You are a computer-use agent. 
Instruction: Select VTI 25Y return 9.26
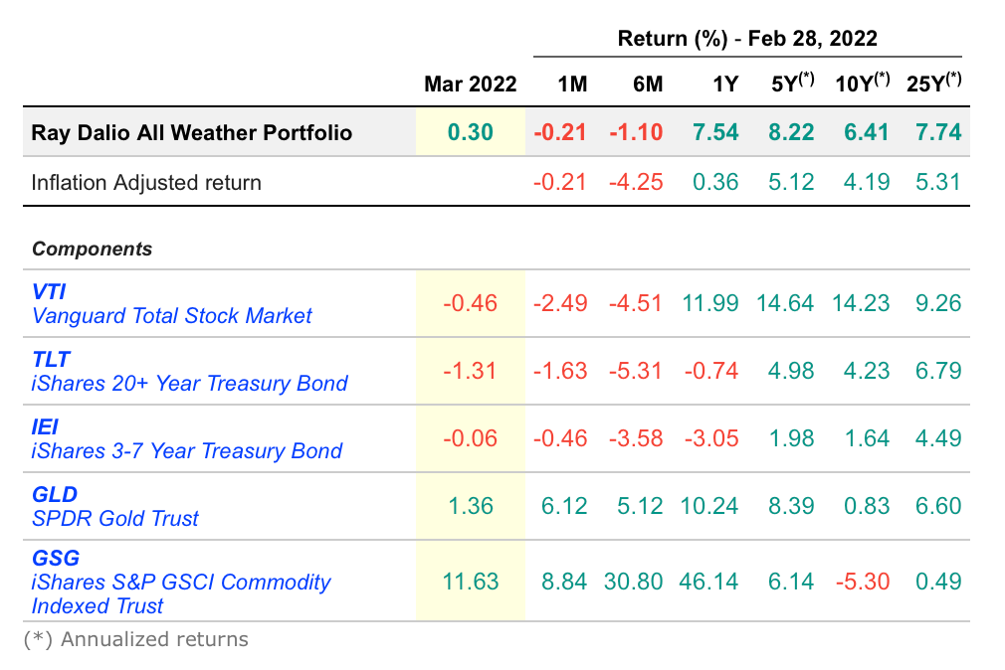coord(938,303)
